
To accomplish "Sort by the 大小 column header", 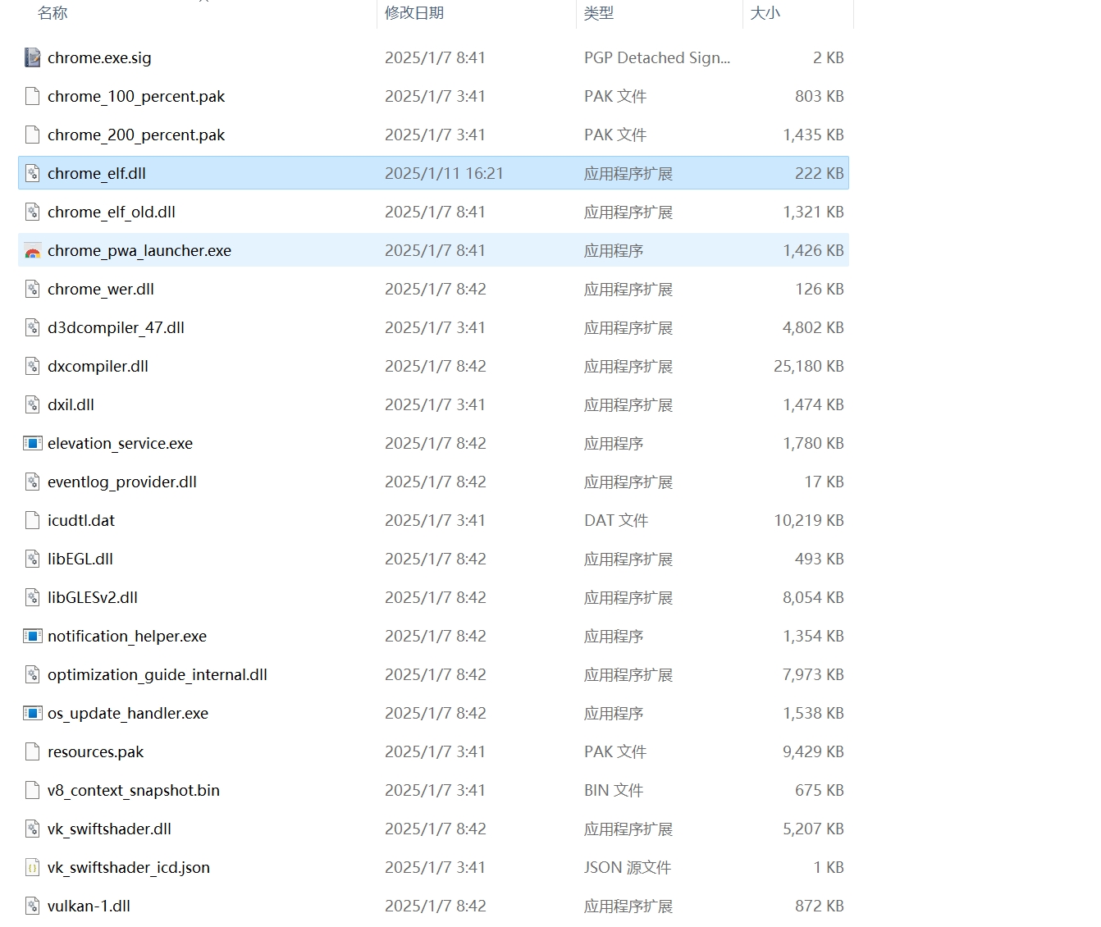I will (765, 13).
